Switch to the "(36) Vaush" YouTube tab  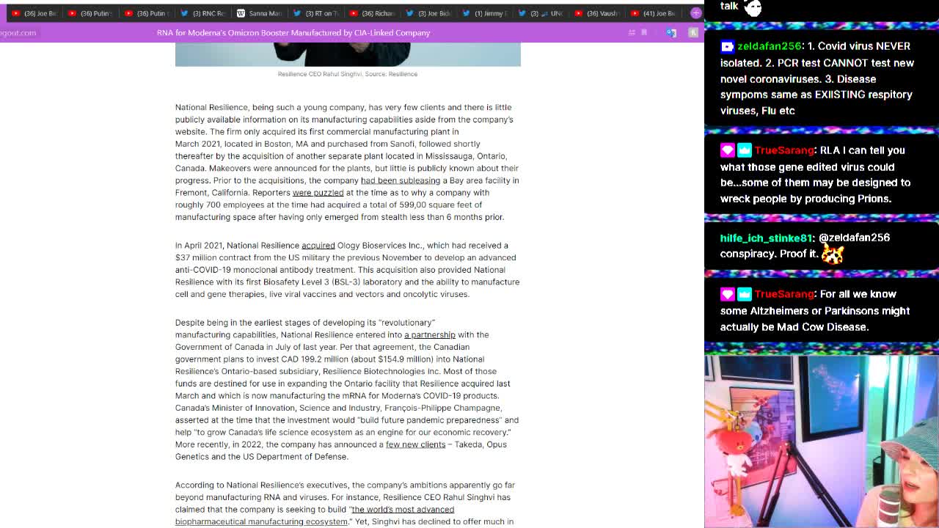click(599, 13)
